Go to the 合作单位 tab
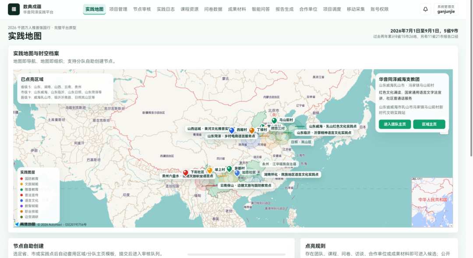473x258 pixels. point(308,9)
